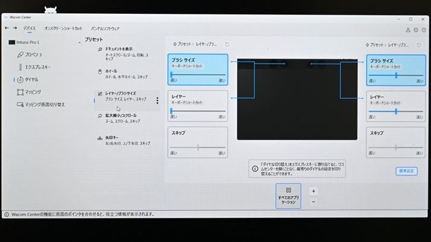Open the right dial プリセット dropdown
Viewport: 431px width, 242px height.
tap(389, 45)
